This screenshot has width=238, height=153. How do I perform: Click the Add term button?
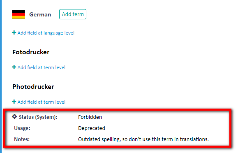click(x=73, y=14)
